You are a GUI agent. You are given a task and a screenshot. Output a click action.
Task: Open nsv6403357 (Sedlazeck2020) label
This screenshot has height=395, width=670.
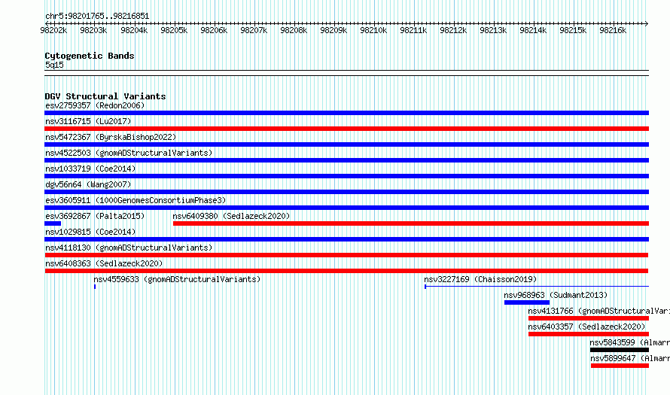click(x=586, y=327)
